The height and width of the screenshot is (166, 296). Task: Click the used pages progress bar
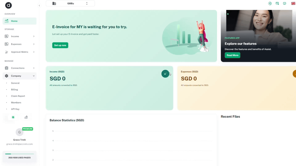click(x=20, y=154)
